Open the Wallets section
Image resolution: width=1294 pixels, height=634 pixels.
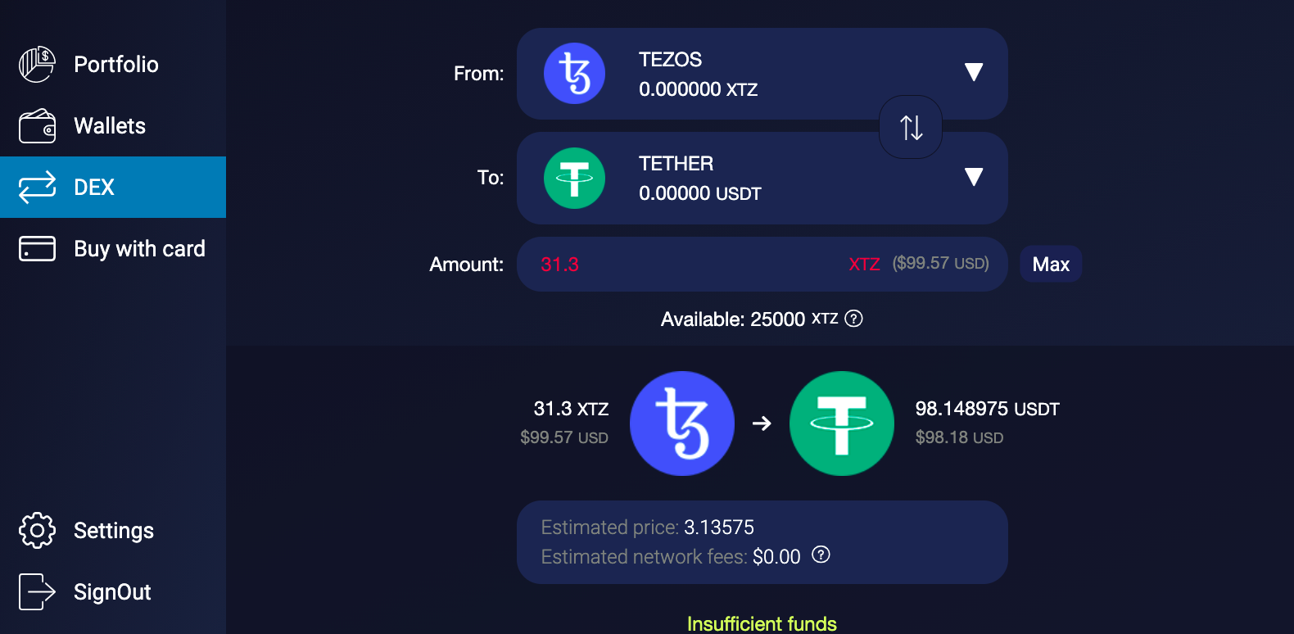click(110, 125)
